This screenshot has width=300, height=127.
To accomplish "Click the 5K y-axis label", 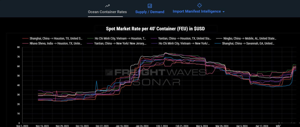I will pyautogui.click(x=18, y=76).
